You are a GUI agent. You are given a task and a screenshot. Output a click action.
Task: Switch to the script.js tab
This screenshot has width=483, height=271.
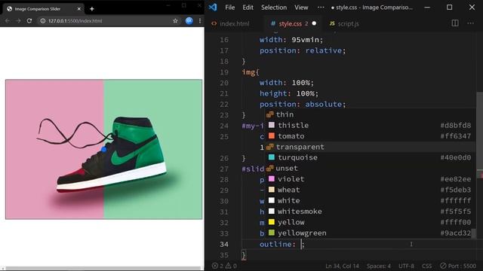click(344, 23)
